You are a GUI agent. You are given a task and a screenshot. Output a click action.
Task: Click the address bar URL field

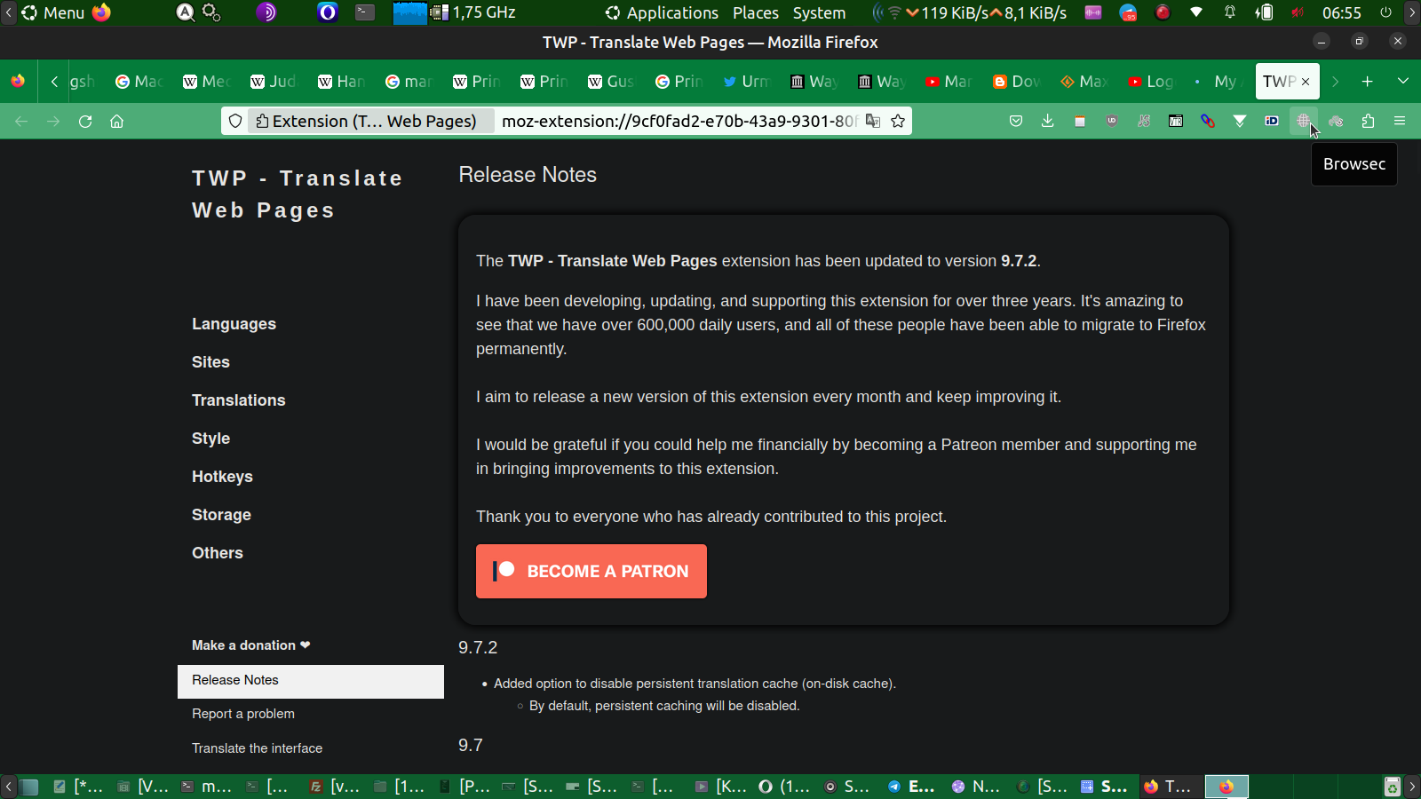coord(679,122)
